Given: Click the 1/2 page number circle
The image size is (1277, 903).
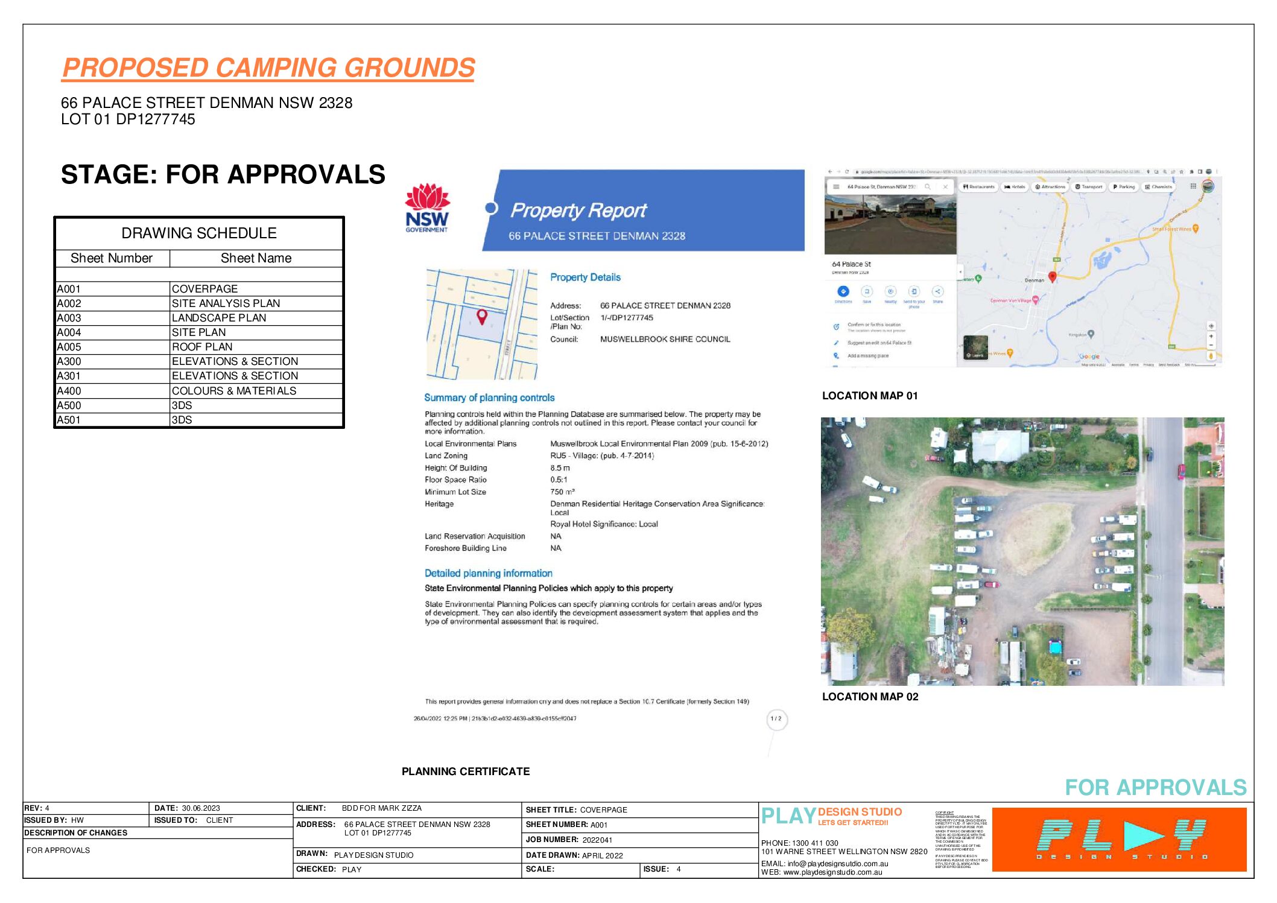Looking at the screenshot, I should (776, 719).
